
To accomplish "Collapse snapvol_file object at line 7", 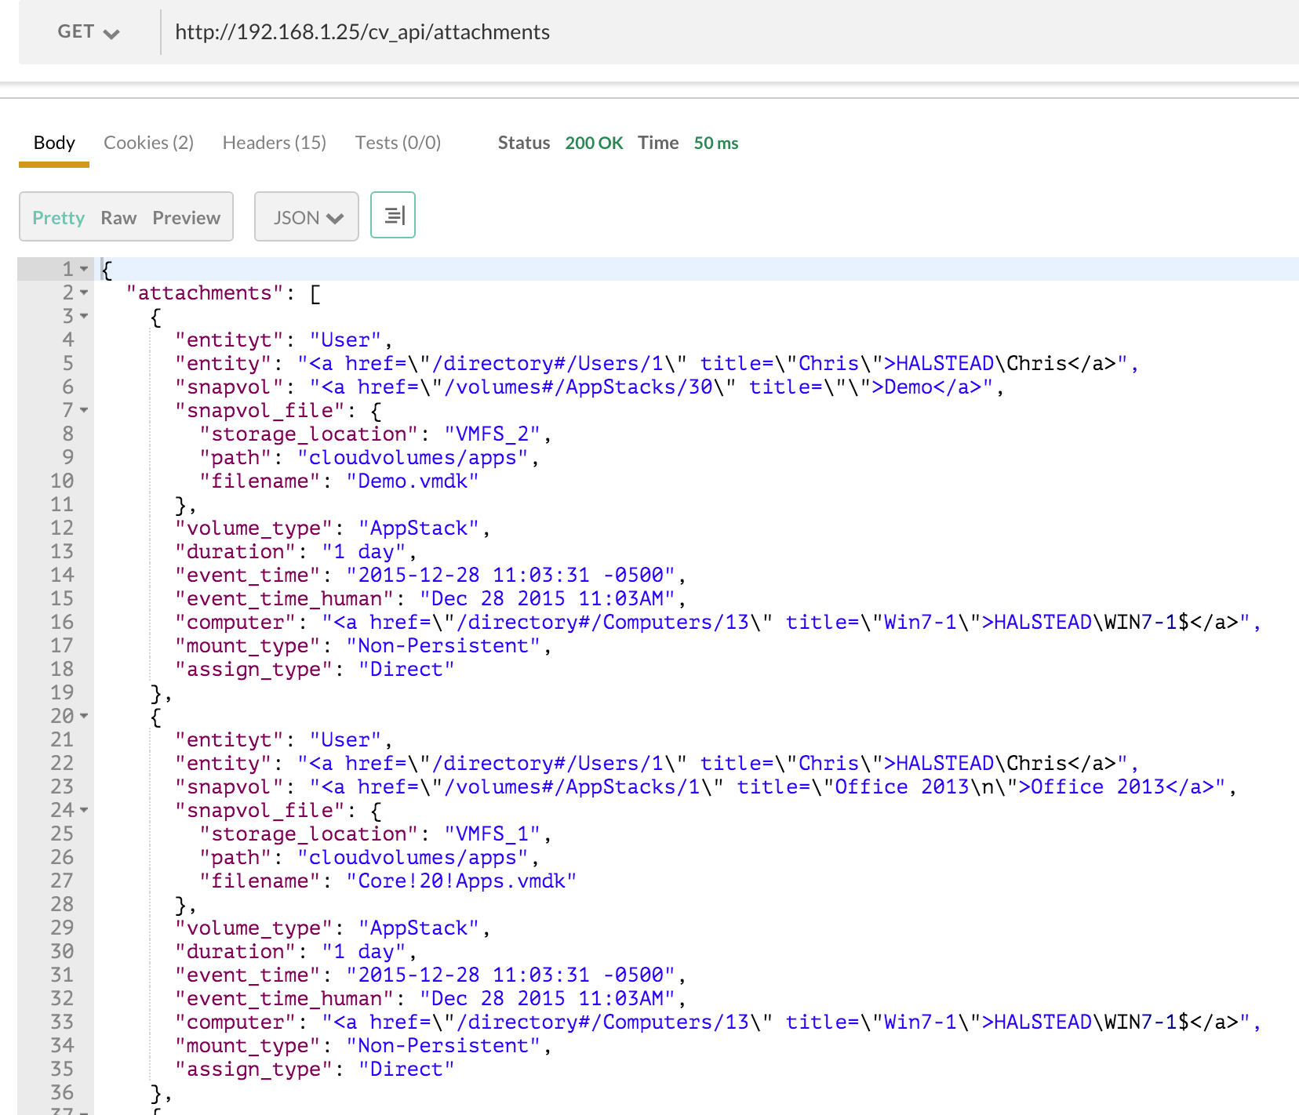I will pos(84,410).
